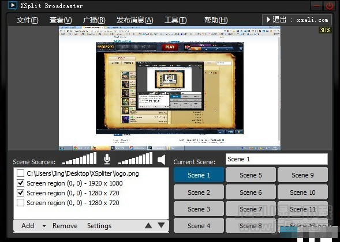Switch to Scene 11
The width and height of the screenshot is (340, 242).
(x=302, y=209)
